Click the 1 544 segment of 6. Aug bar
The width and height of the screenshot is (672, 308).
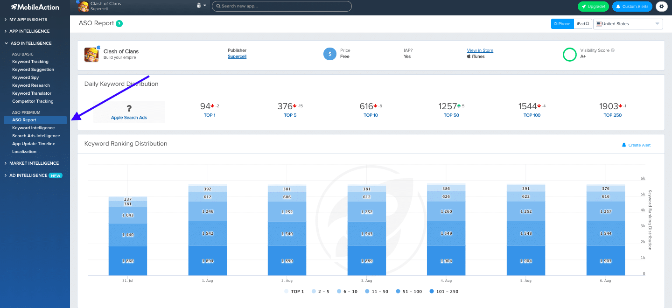[x=605, y=233]
